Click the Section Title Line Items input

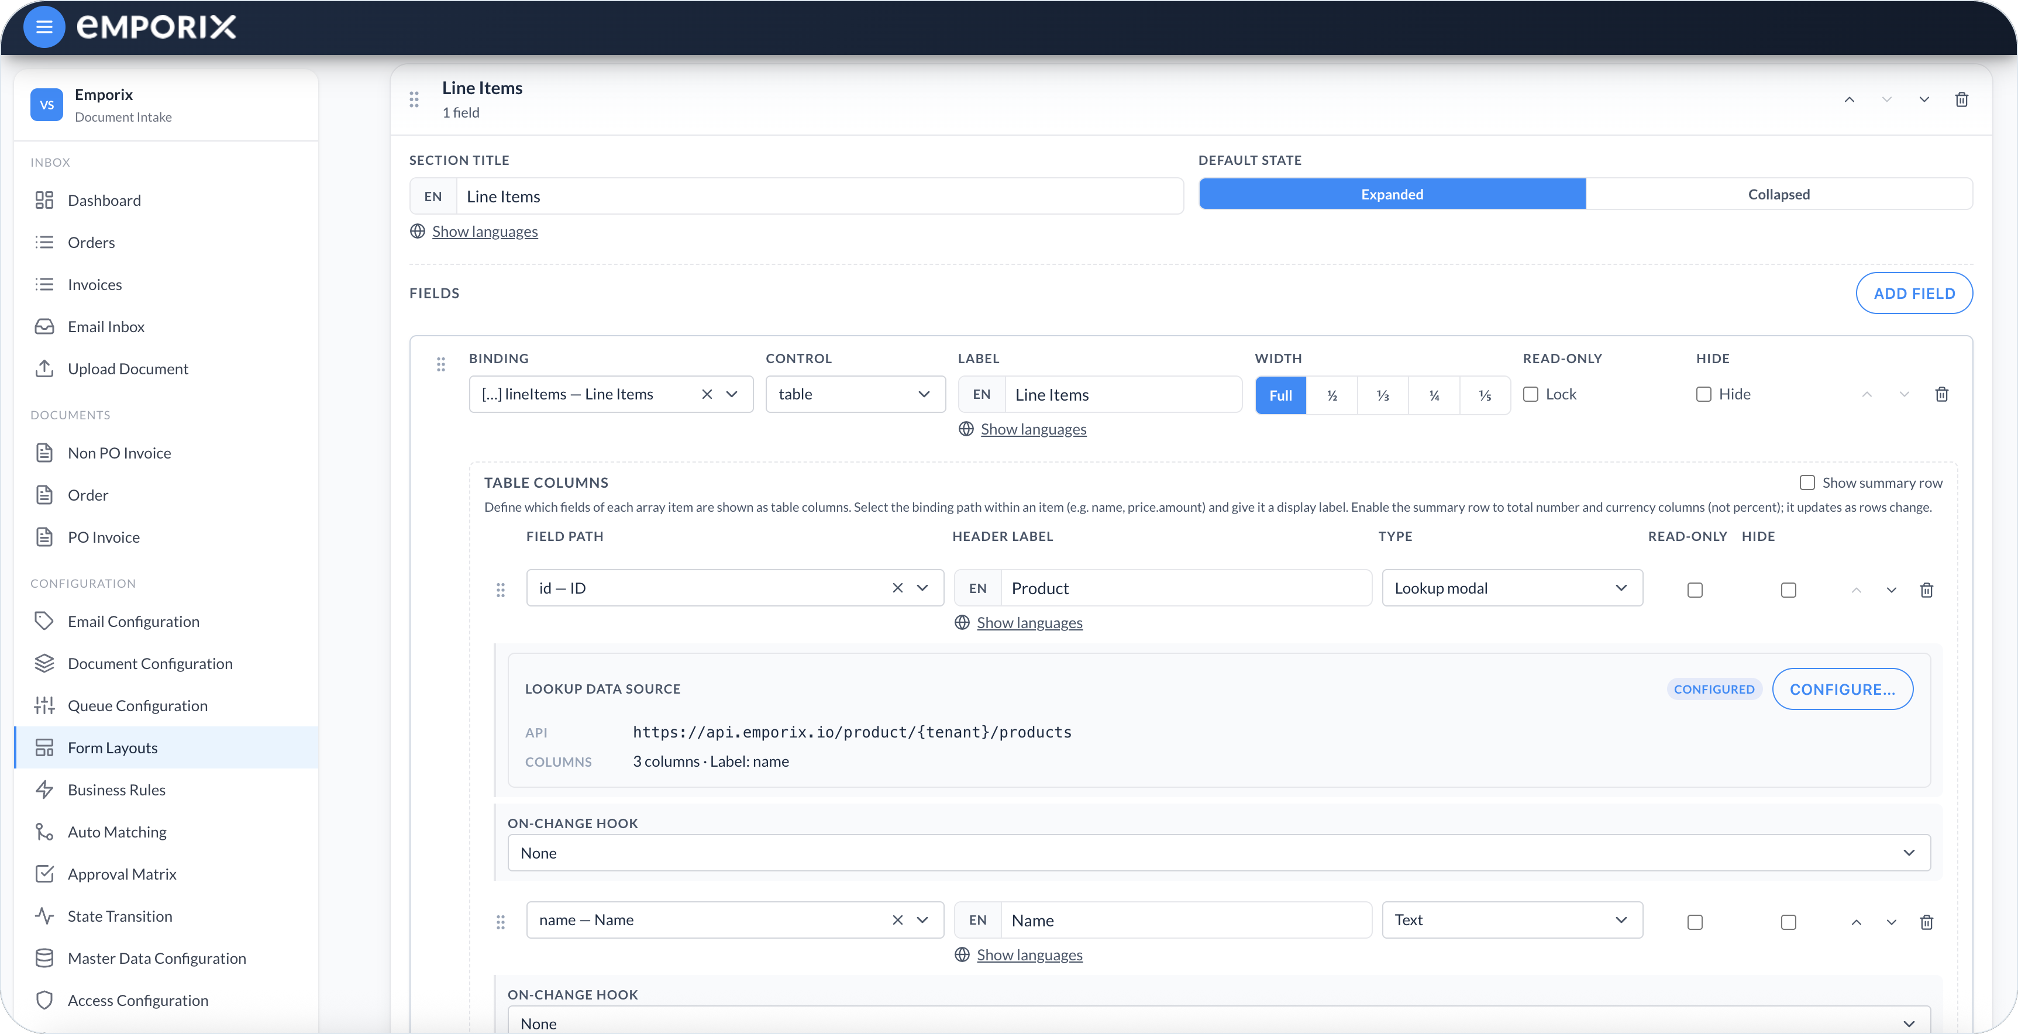point(819,196)
